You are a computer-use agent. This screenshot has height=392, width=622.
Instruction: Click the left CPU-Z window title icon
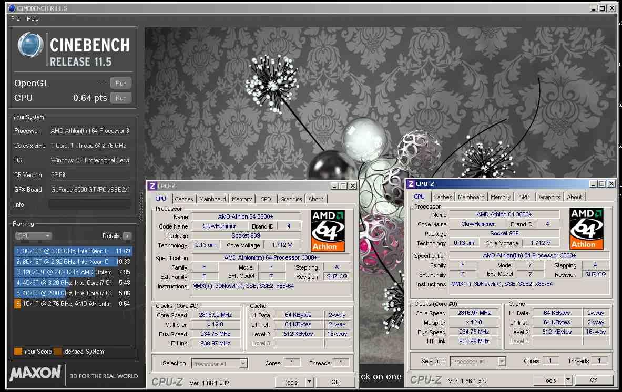[x=152, y=186]
